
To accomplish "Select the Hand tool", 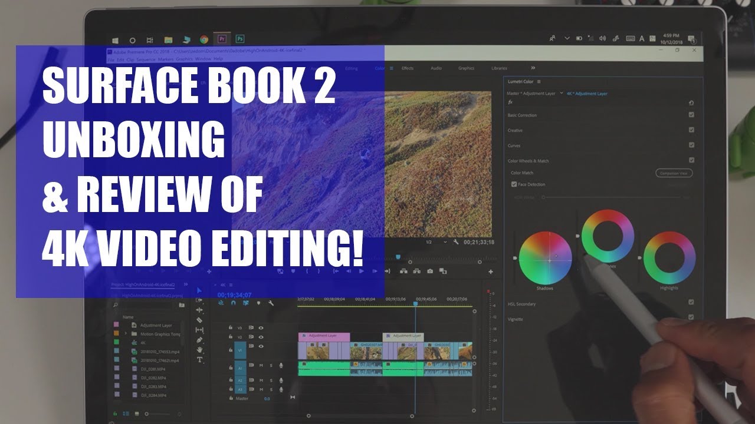I will [x=199, y=350].
